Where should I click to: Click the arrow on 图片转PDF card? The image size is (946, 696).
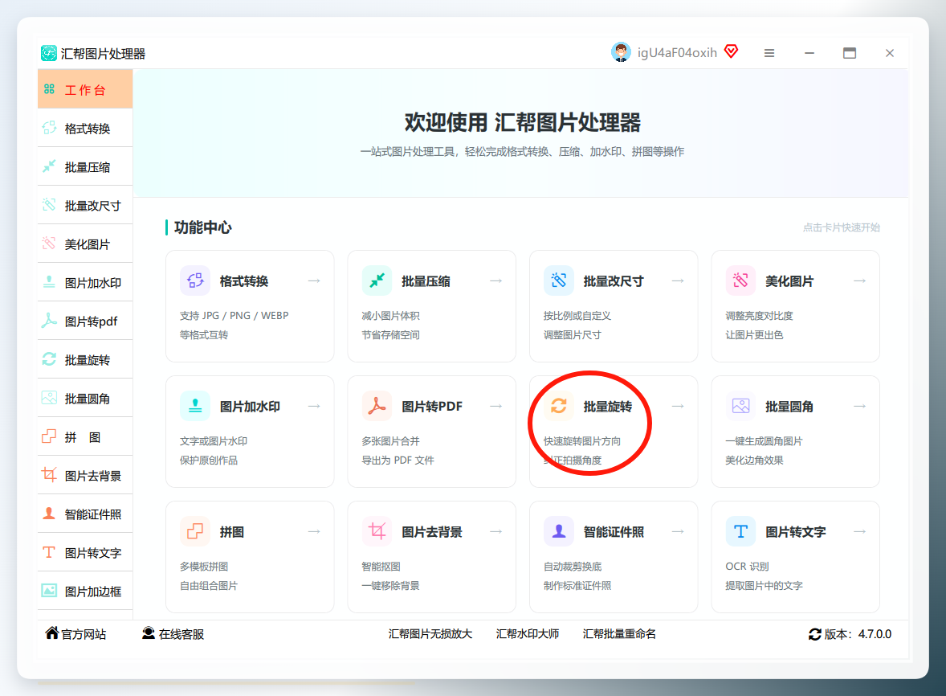pyautogui.click(x=496, y=406)
